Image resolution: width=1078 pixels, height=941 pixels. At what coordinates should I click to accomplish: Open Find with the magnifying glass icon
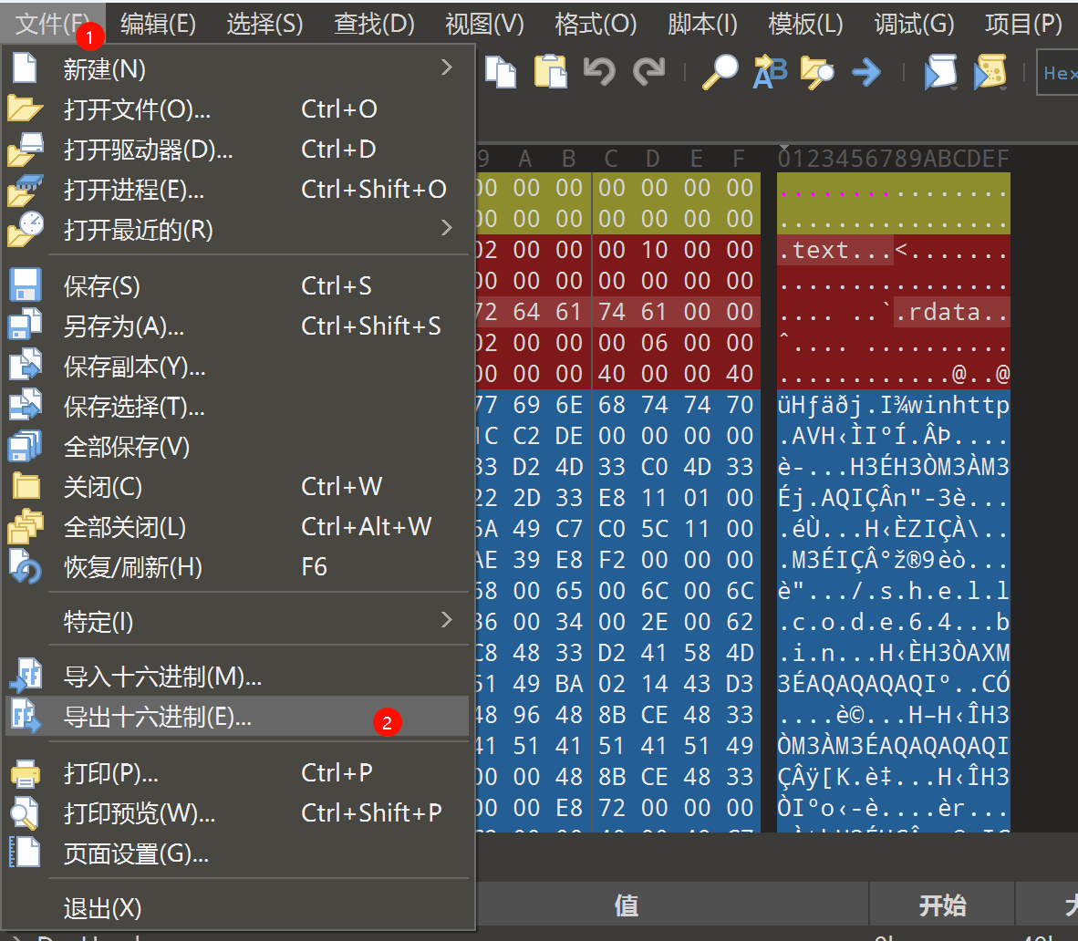coord(720,71)
